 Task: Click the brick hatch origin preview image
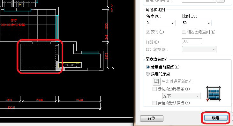click(214, 94)
